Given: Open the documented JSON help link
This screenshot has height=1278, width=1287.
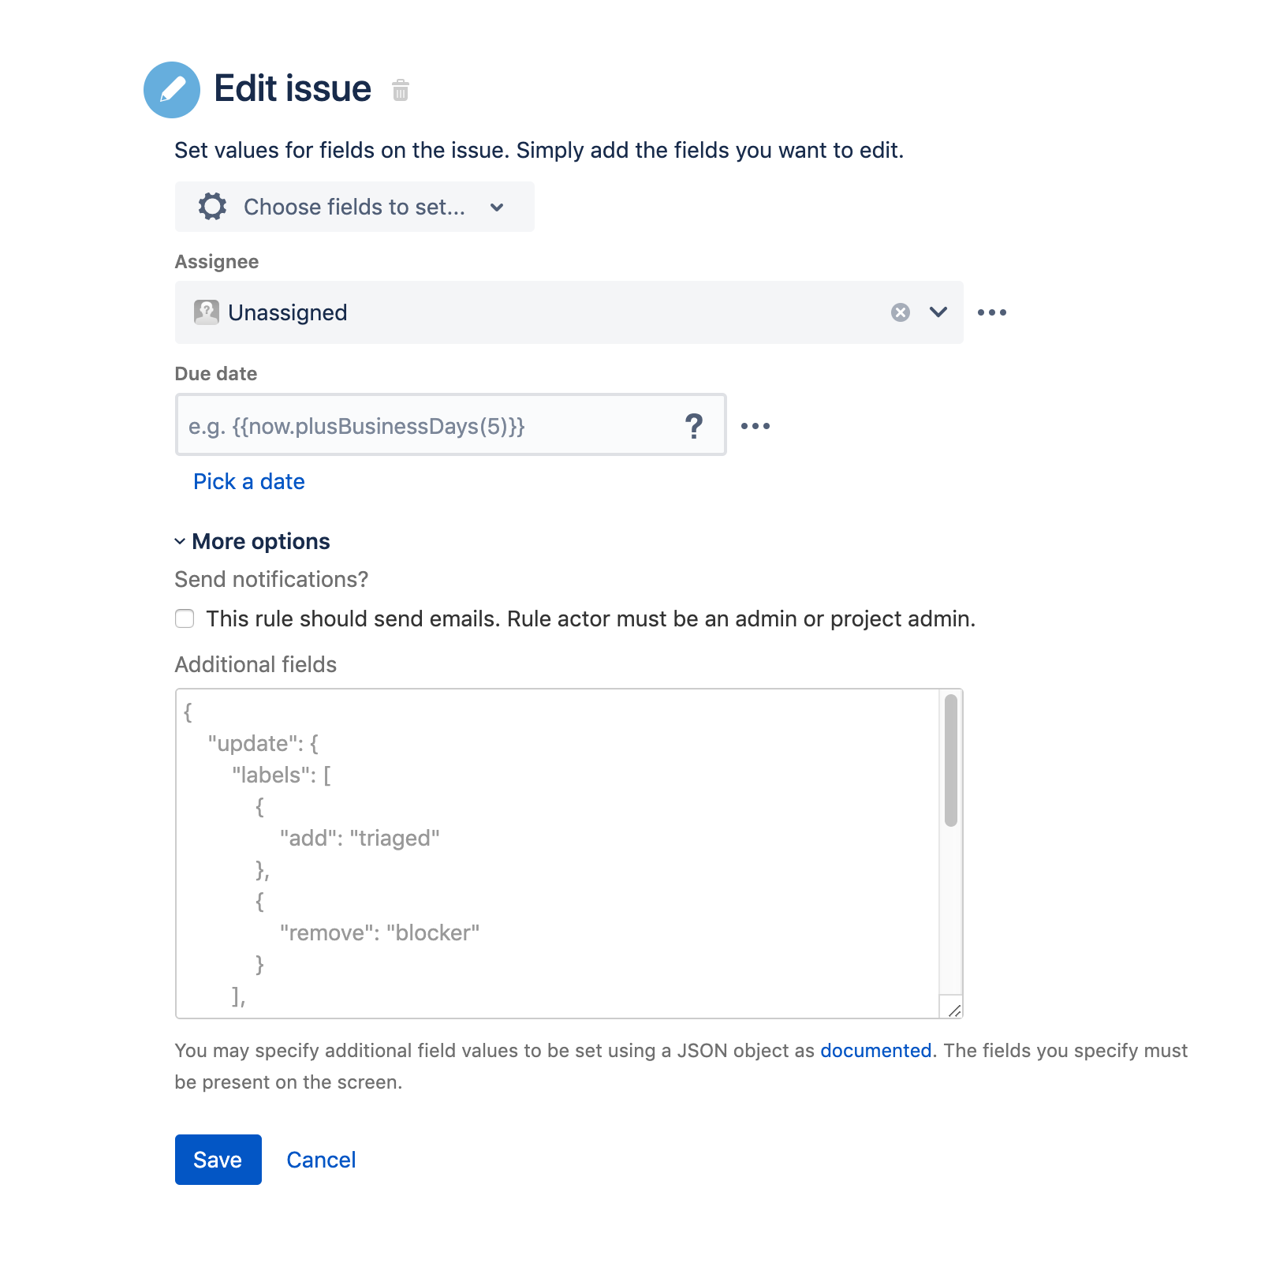Looking at the screenshot, I should (875, 1051).
